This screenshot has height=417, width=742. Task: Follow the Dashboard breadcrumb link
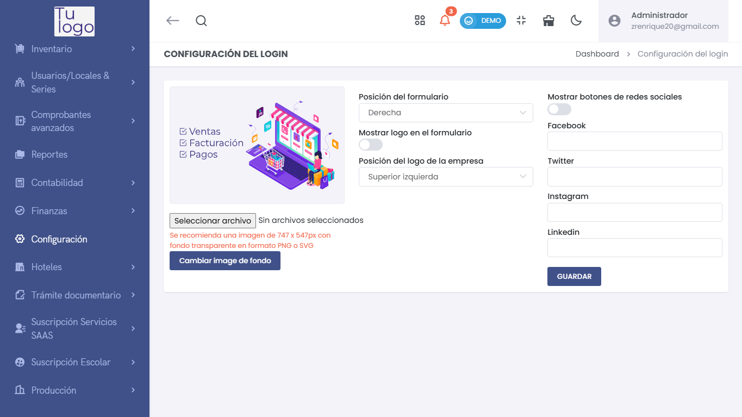click(x=597, y=54)
